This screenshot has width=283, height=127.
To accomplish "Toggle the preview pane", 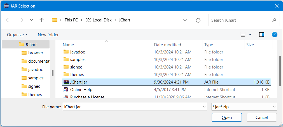I will click(262, 35).
